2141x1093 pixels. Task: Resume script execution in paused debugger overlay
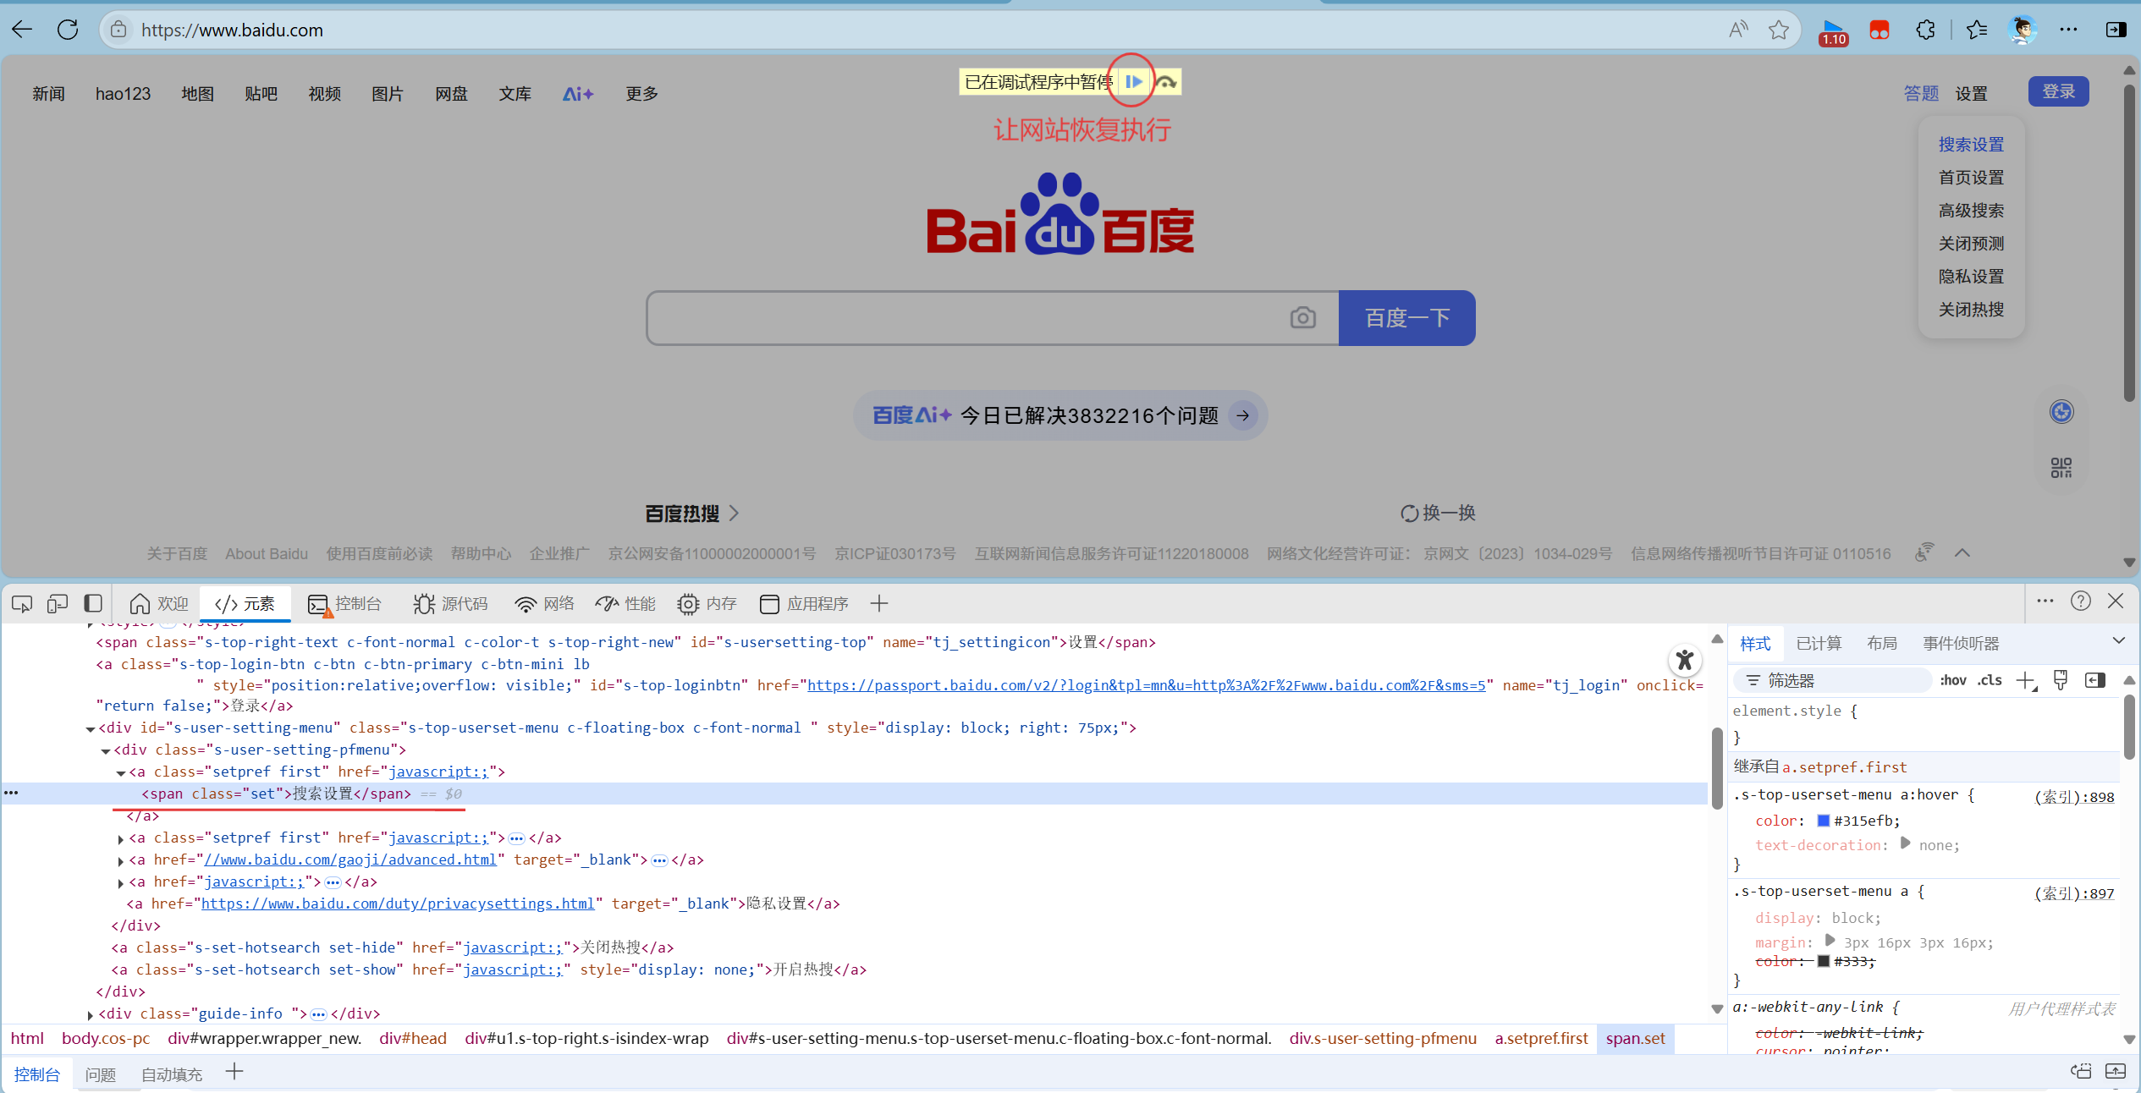[1134, 82]
